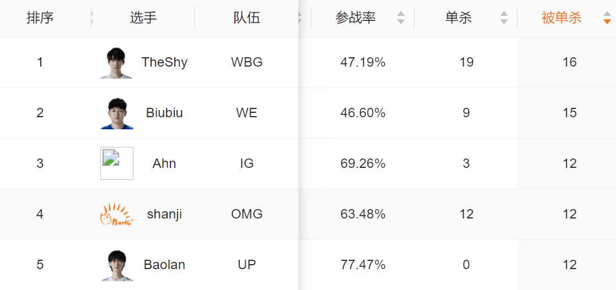Open TheShy player name link
This screenshot has height=290, width=616.
pos(164,62)
